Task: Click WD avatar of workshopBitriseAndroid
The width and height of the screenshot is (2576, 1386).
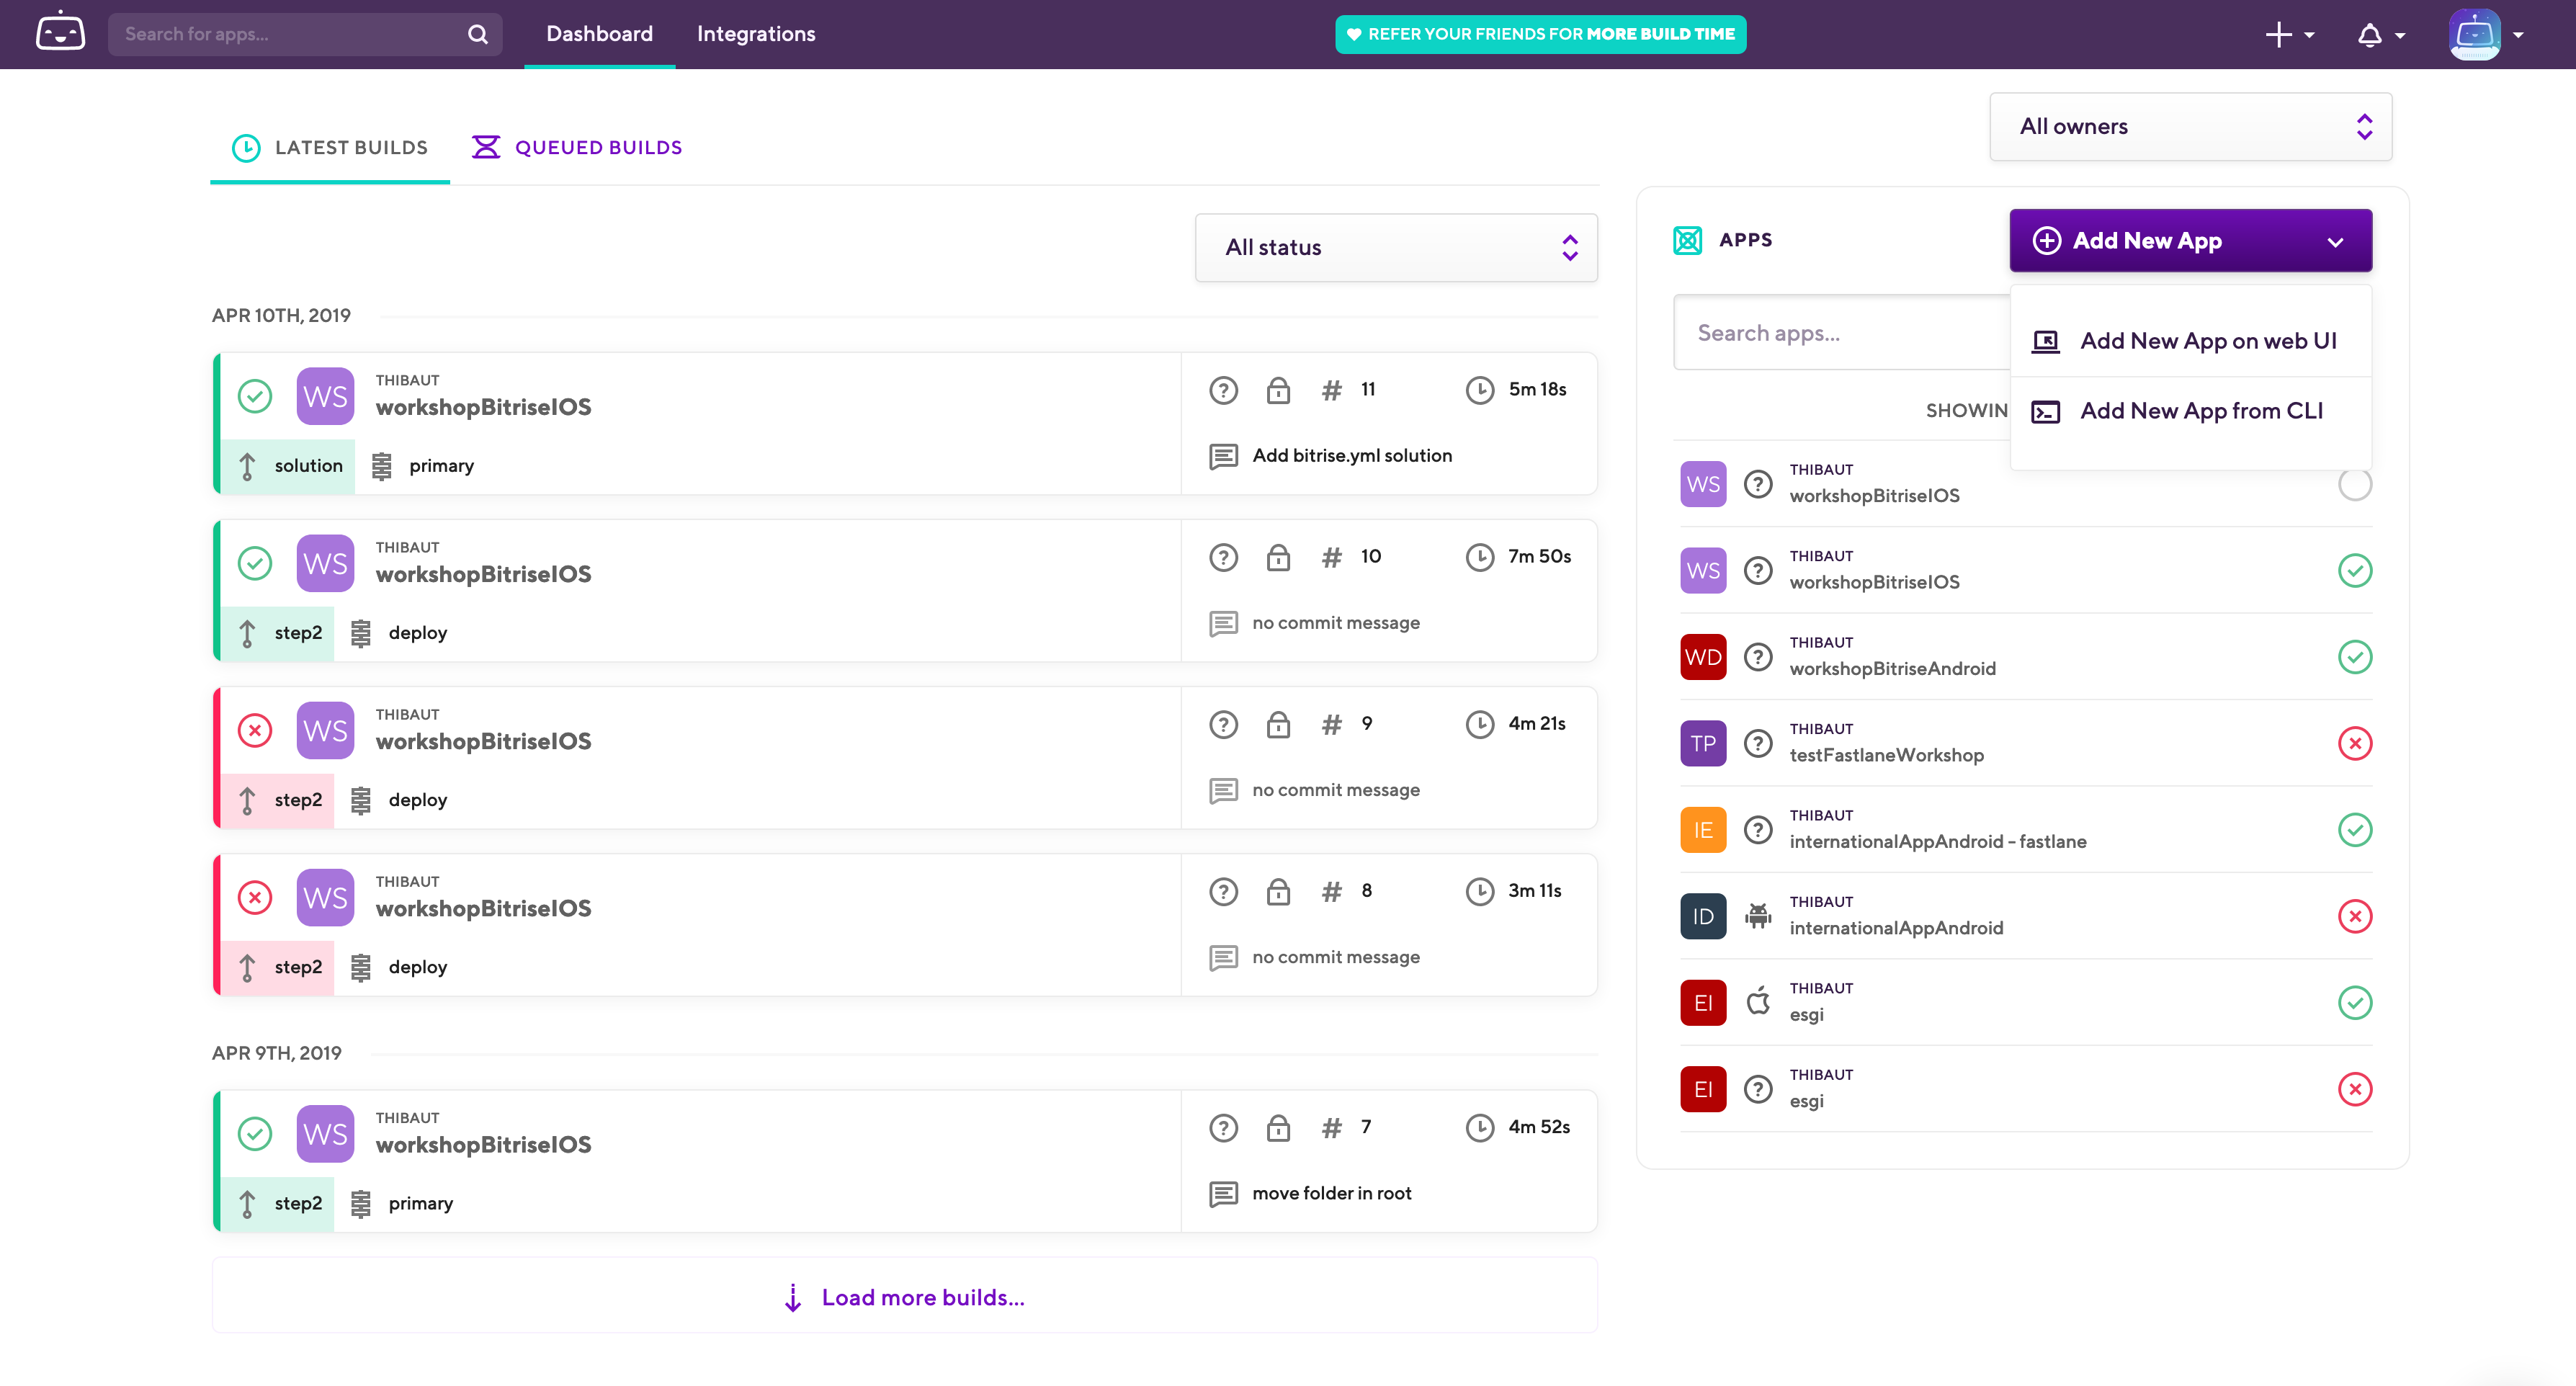Action: coord(1703,657)
